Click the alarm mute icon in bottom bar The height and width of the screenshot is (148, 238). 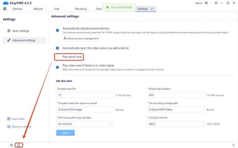19,145
